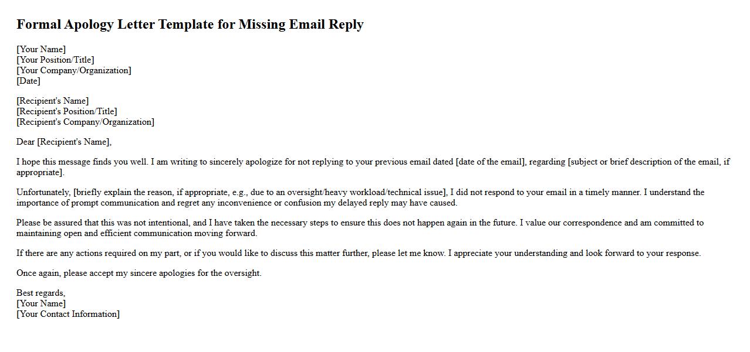Click the "Once again, please accept" line
Image resolution: width=750 pixels, height=352 pixels.
click(x=138, y=273)
